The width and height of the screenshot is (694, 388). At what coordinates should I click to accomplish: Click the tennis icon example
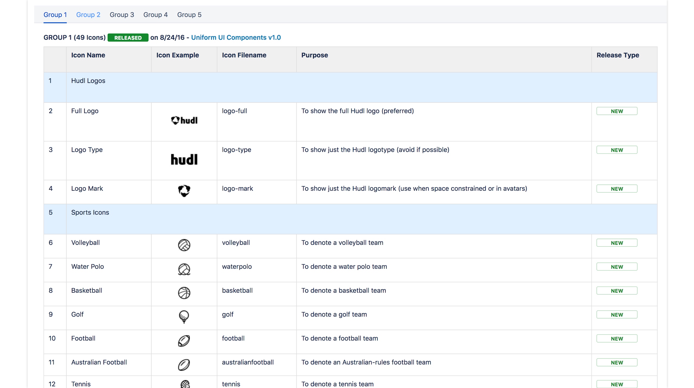click(x=185, y=384)
